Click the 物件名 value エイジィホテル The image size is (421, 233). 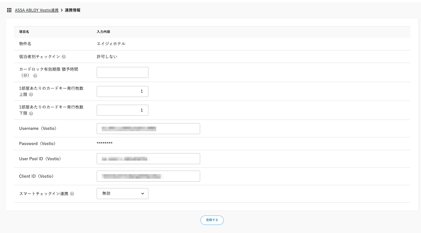(x=111, y=44)
